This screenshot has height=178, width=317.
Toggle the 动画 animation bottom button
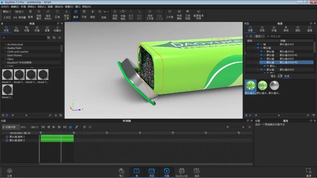point(167,173)
